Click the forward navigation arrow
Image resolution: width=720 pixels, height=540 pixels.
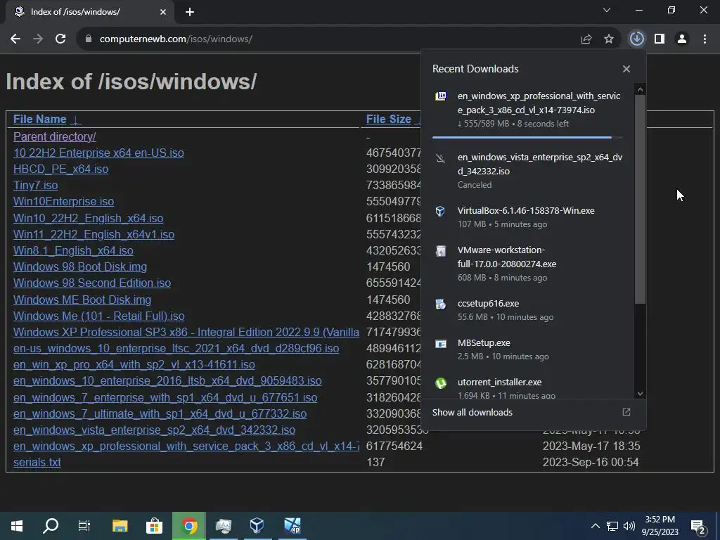pos(38,39)
